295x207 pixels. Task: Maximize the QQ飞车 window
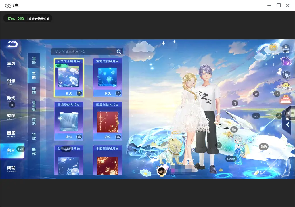[279, 5]
